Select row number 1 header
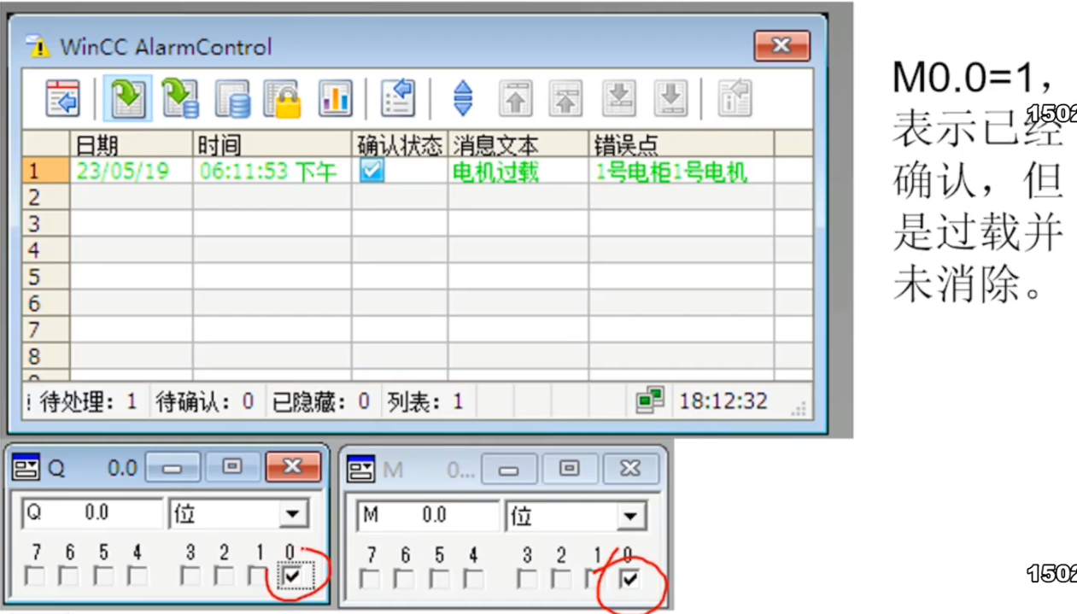The width and height of the screenshot is (1077, 614). [46, 171]
